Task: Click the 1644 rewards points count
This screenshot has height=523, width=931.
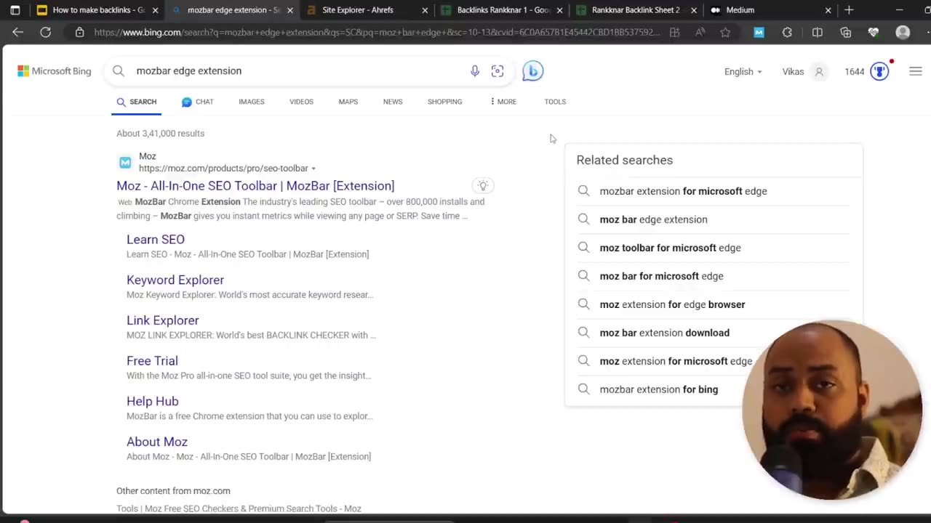Action: 855,71
